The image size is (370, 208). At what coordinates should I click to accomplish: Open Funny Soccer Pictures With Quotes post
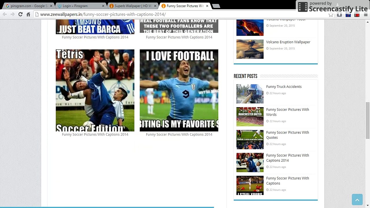tap(288, 135)
